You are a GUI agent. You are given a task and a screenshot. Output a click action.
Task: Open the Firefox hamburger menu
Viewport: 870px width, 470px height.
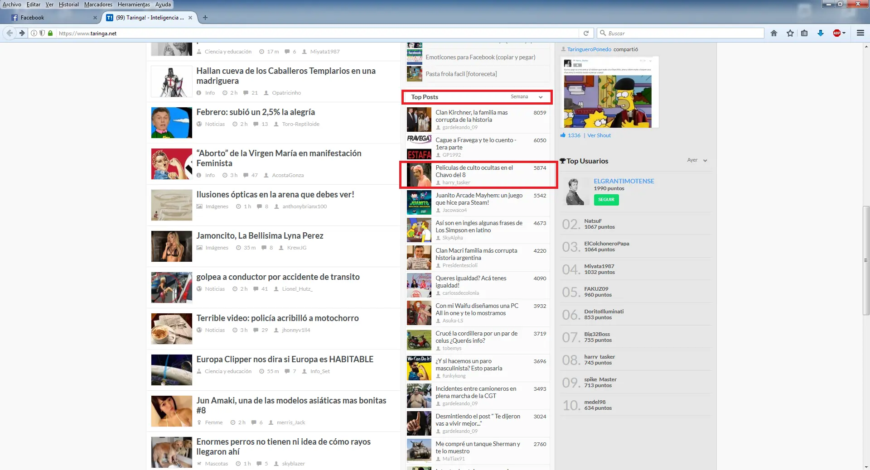[x=860, y=33]
